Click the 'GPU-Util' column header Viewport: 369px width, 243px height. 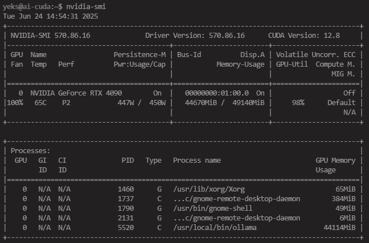tap(292, 64)
